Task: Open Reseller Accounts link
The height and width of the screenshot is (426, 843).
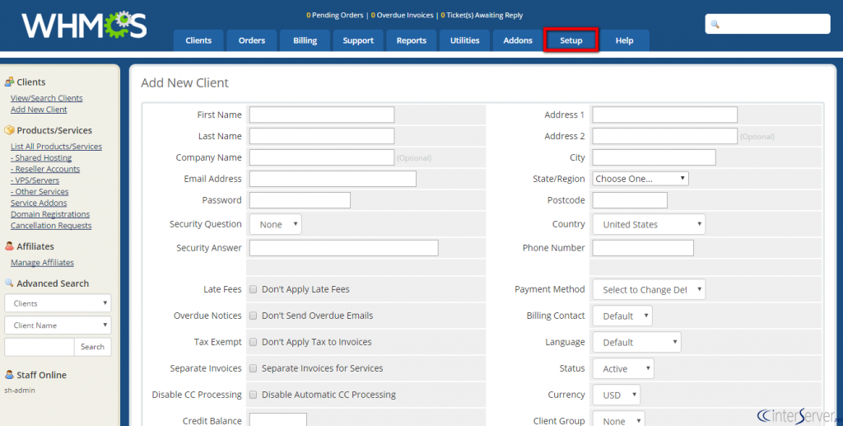Action: point(45,169)
